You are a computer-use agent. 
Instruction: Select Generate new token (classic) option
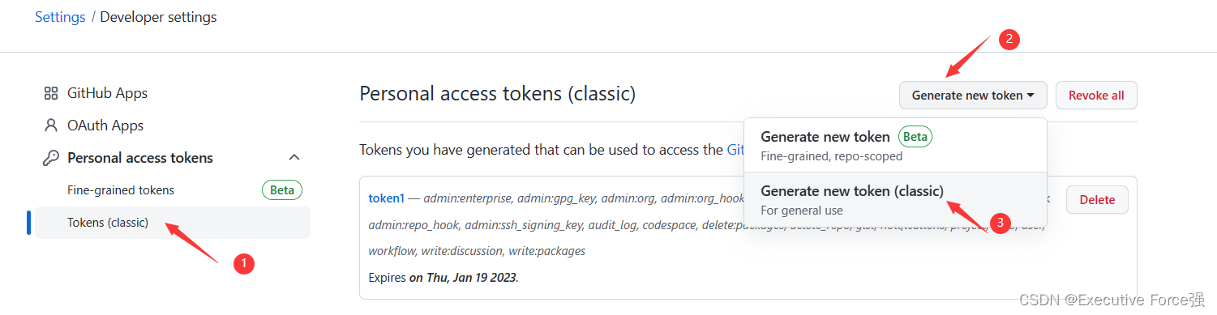click(895, 199)
